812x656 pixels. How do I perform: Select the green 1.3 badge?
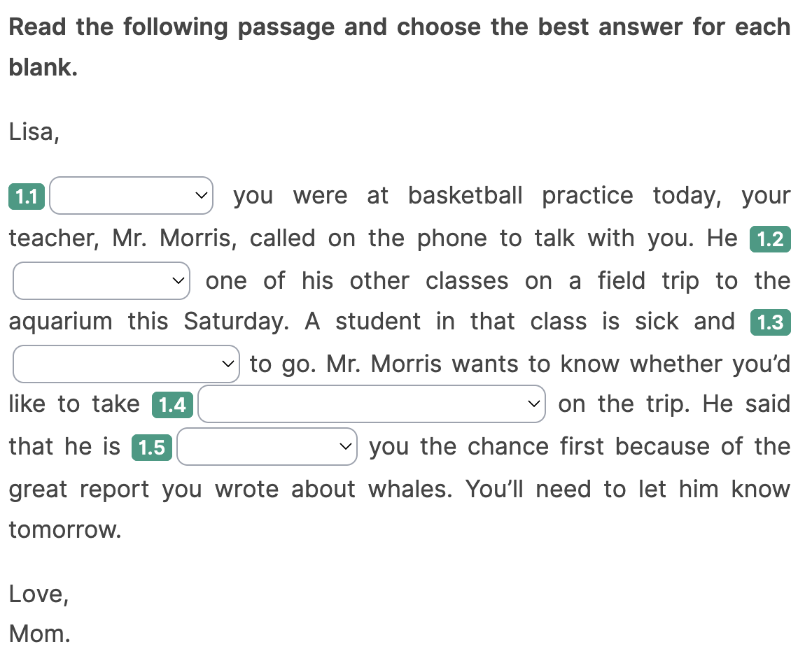770,322
